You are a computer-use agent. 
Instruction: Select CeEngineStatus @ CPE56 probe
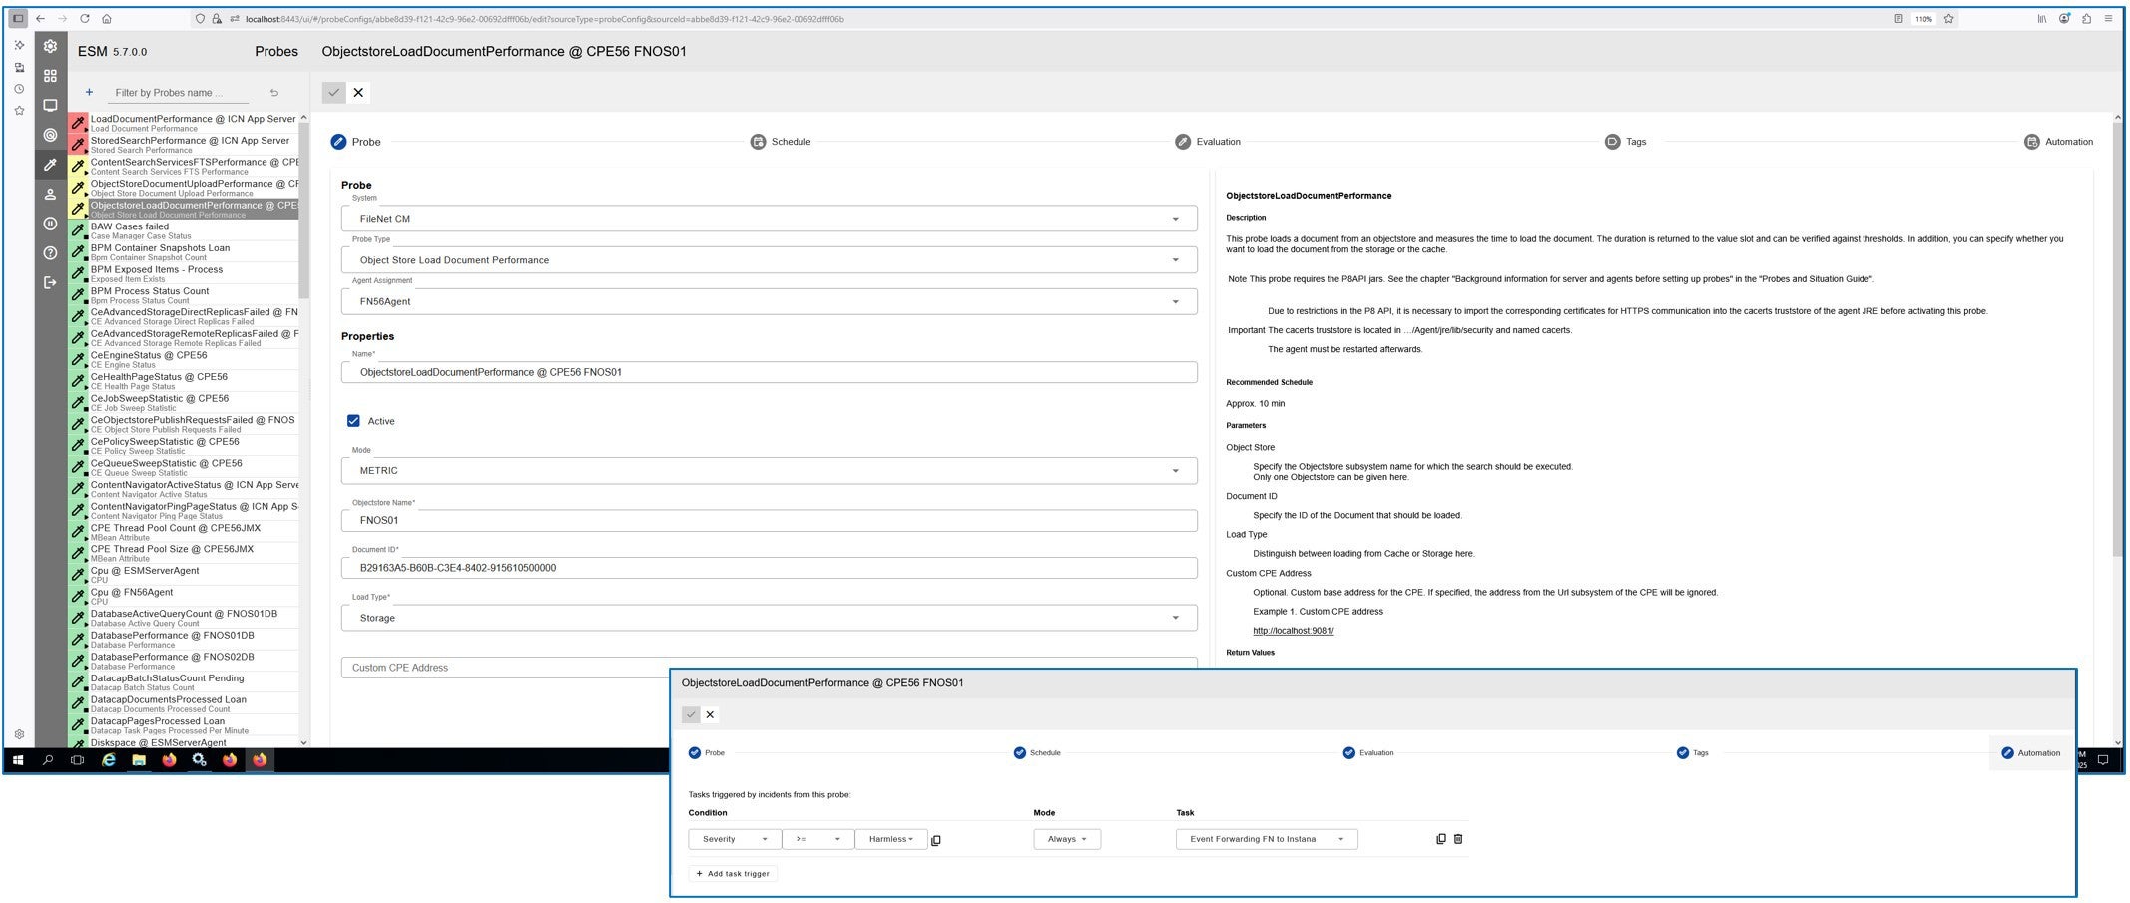click(184, 360)
